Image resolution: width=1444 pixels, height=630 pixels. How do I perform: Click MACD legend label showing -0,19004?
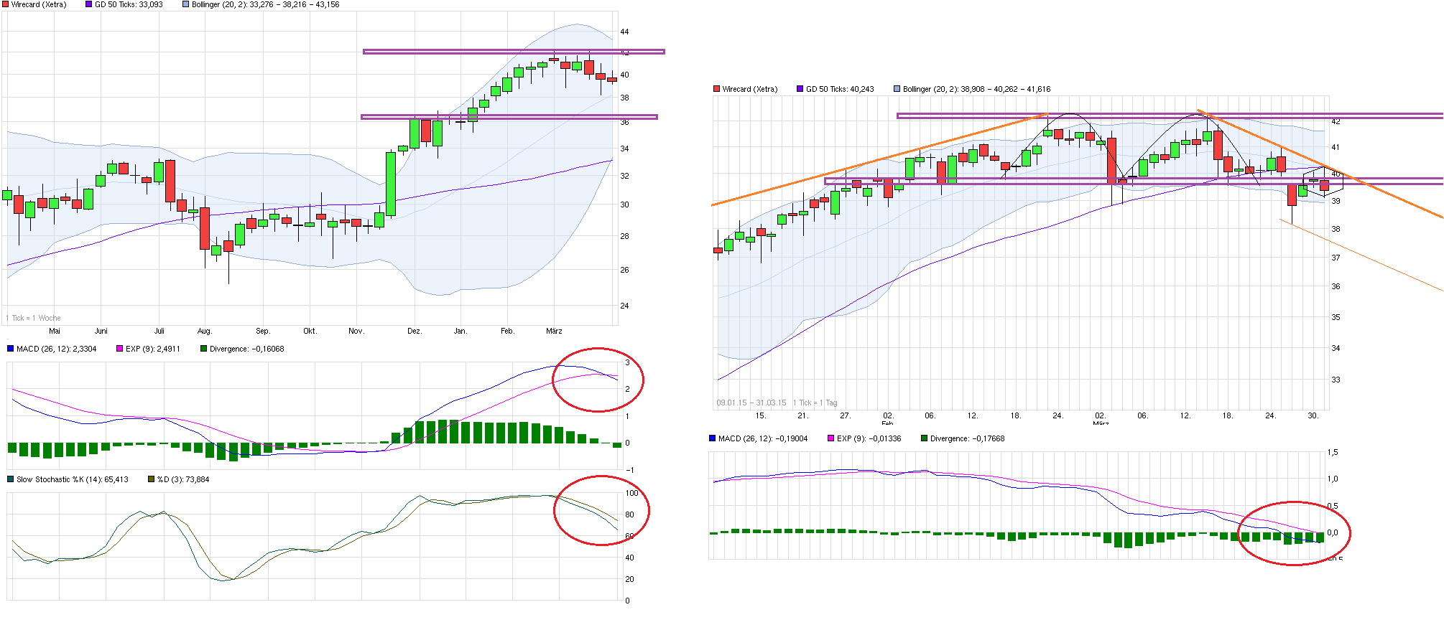pyautogui.click(x=762, y=438)
